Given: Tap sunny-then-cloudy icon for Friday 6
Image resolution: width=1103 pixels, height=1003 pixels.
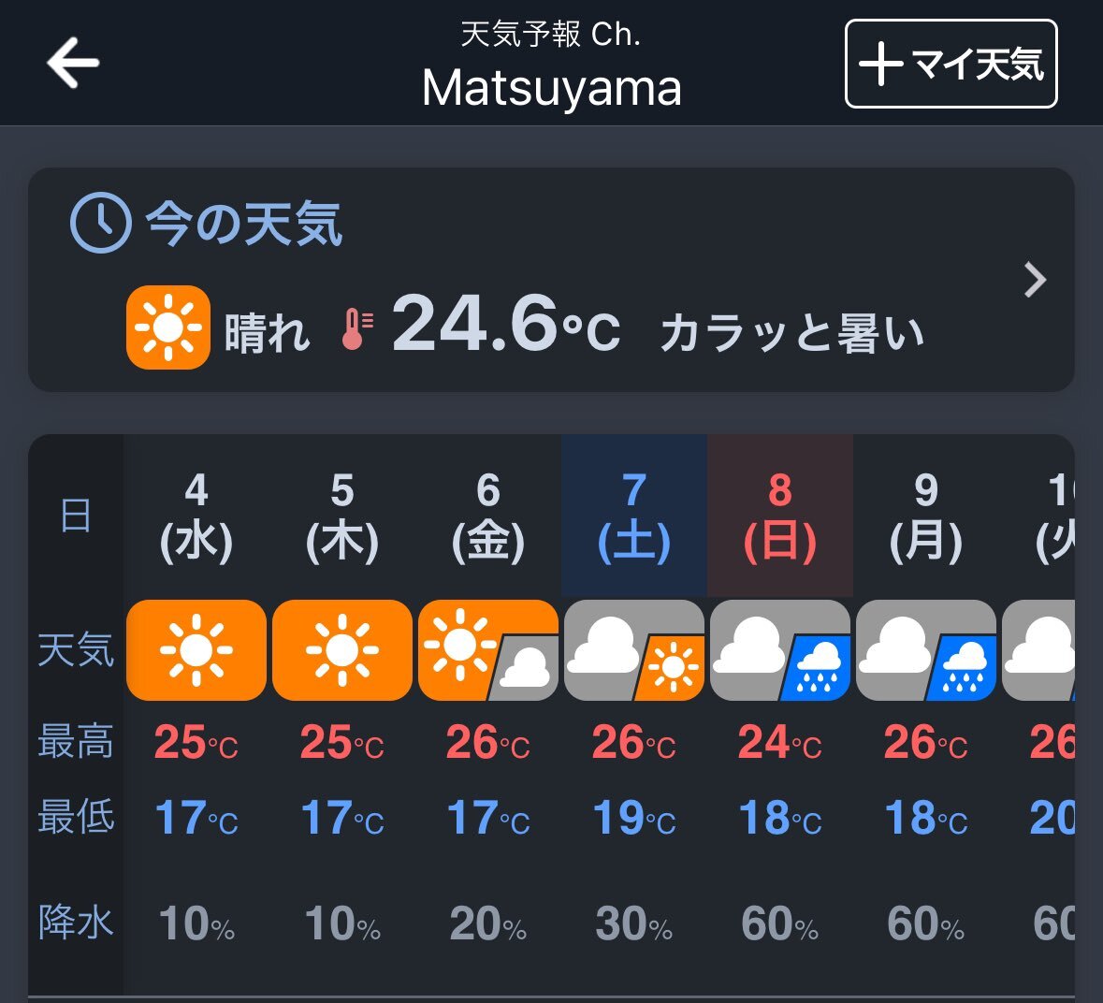Looking at the screenshot, I should click(488, 650).
